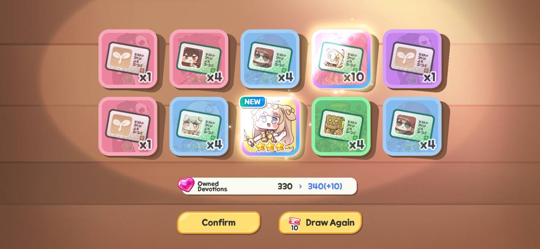This screenshot has width=540, height=249.
Task: Tap the three gold stars on new character
Action: click(x=270, y=146)
